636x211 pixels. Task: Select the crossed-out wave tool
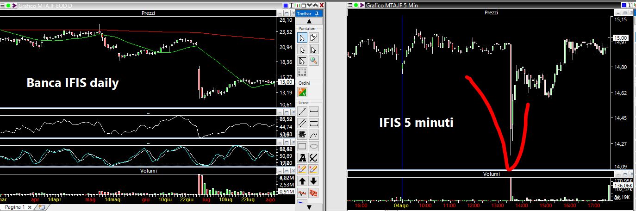point(313,192)
